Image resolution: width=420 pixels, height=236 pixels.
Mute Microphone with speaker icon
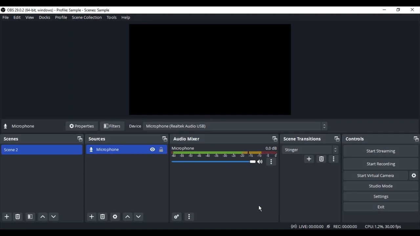[x=260, y=162]
